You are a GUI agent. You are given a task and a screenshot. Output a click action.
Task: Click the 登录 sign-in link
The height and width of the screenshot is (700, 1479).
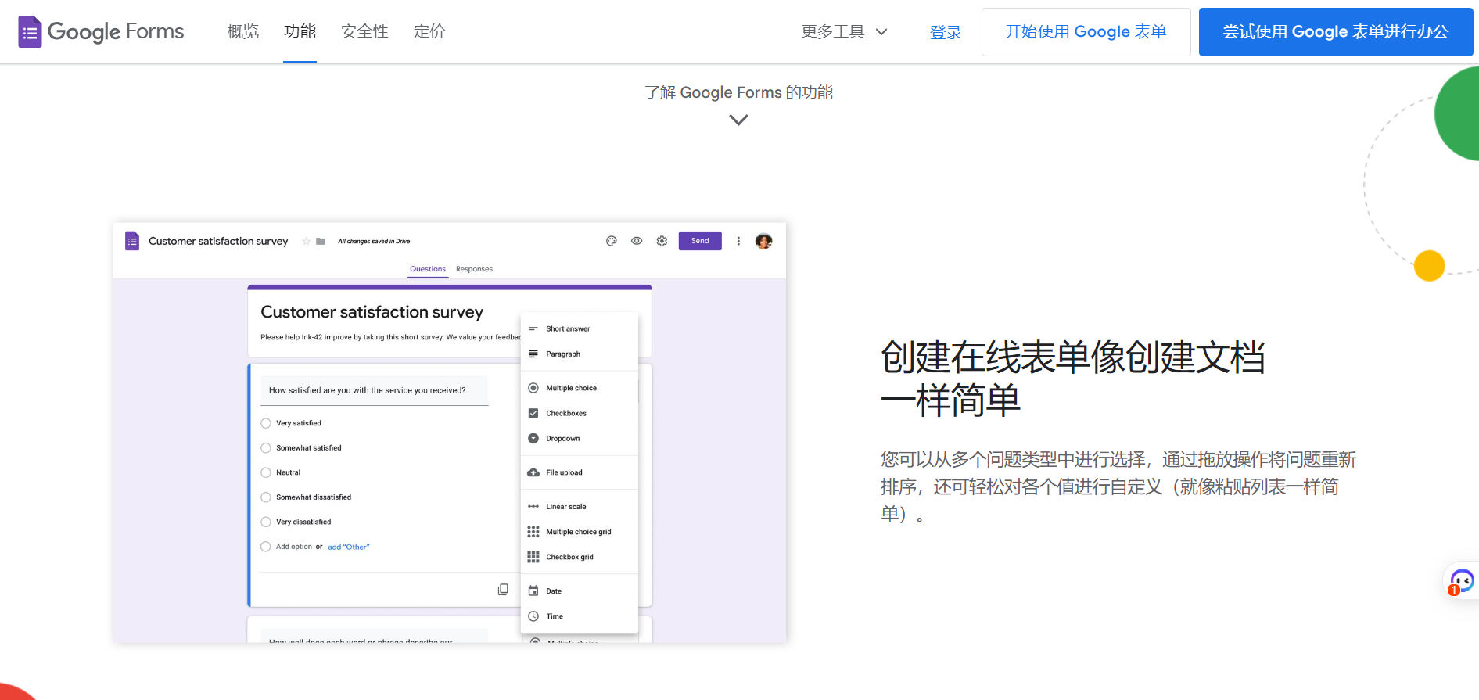[x=946, y=32]
